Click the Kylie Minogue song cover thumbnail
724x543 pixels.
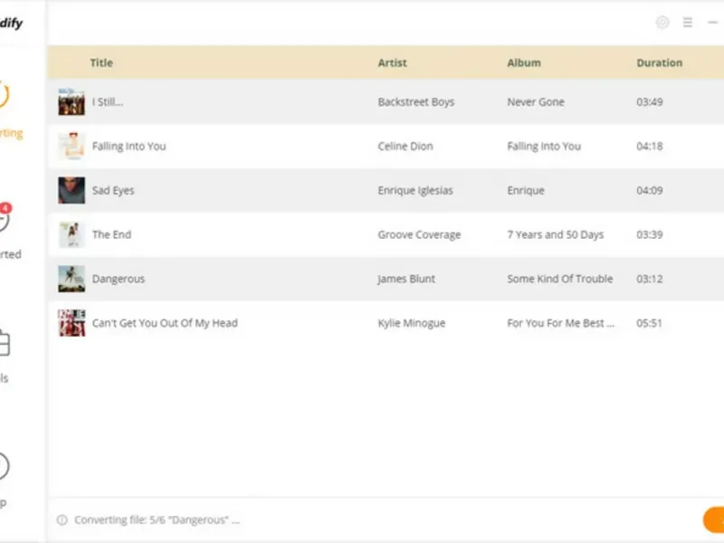coord(71,323)
